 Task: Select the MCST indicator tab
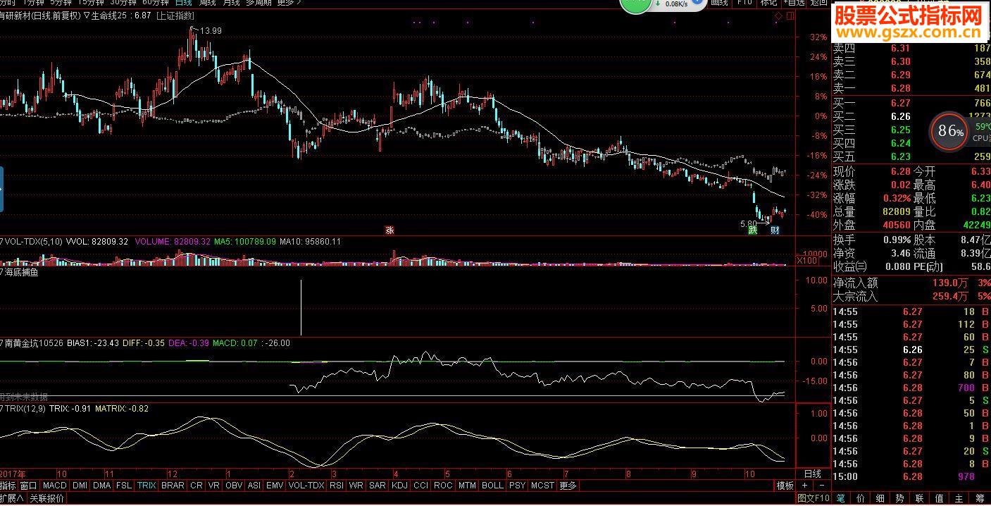coord(542,486)
